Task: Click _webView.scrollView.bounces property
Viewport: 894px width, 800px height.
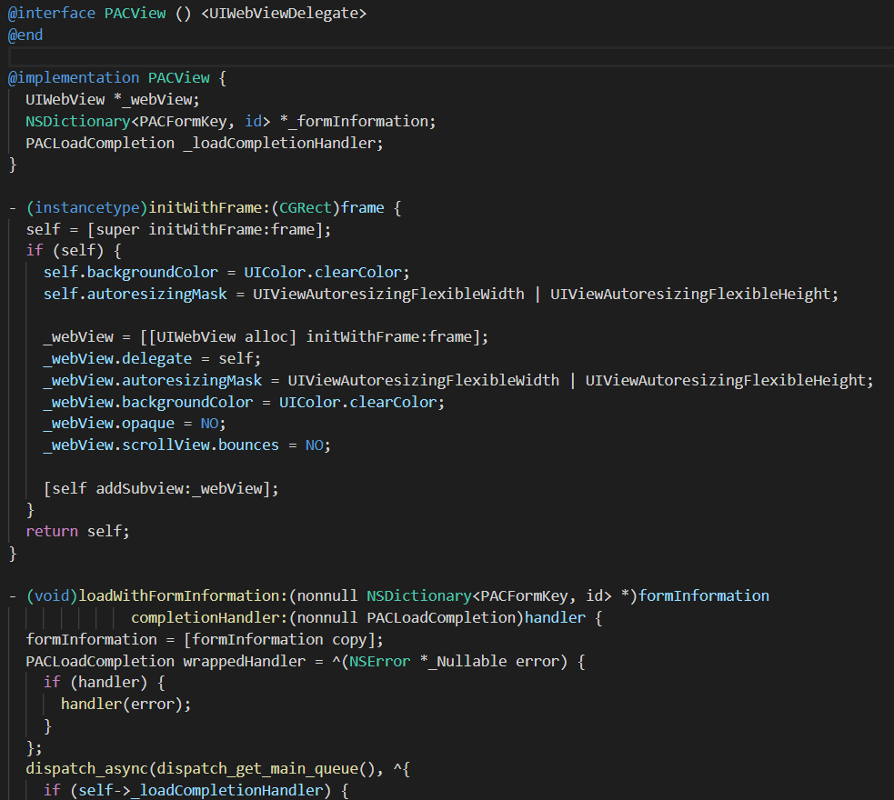Action: (161, 445)
